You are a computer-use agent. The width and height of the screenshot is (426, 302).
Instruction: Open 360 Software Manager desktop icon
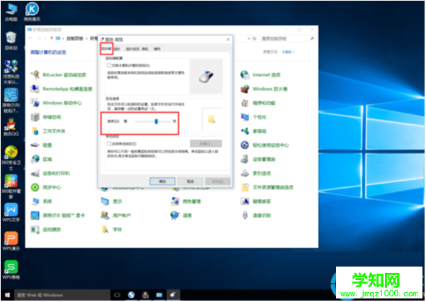click(x=11, y=186)
